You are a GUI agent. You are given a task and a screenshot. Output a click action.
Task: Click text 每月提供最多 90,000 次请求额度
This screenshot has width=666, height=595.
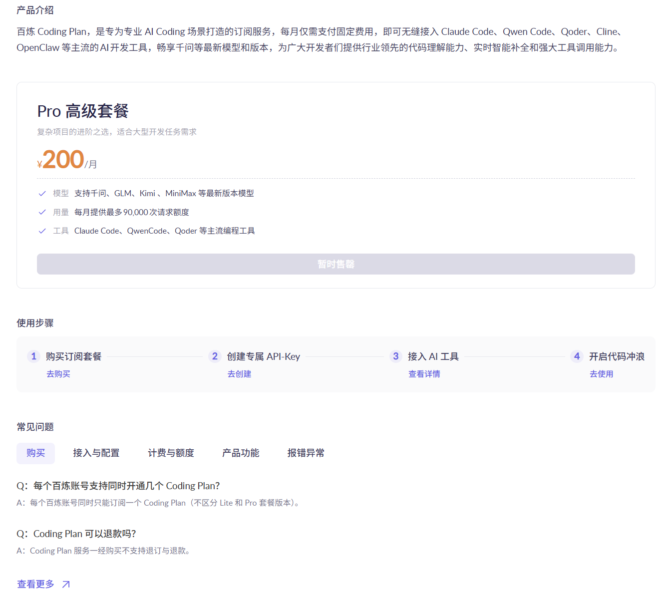(132, 212)
